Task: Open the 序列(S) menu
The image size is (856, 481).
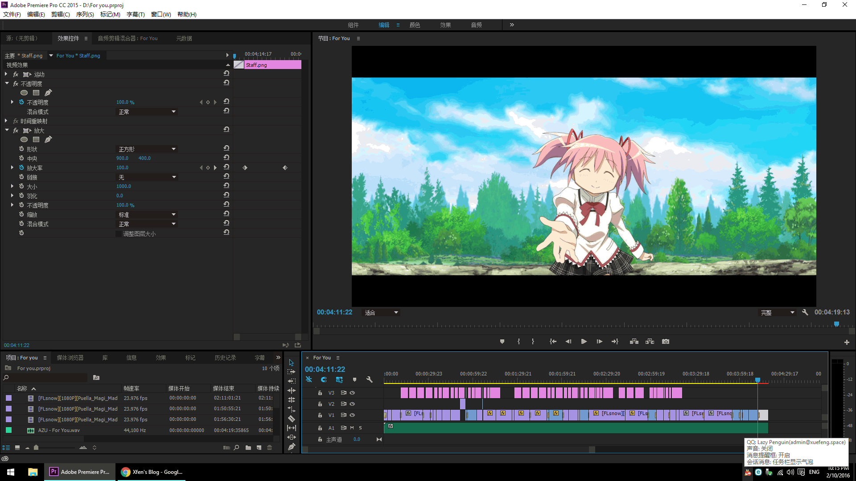Action: [x=85, y=14]
